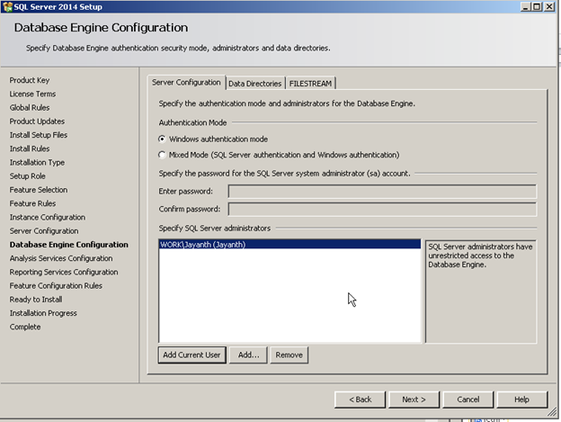
Task: Proceed with the Next button
Action: click(414, 400)
